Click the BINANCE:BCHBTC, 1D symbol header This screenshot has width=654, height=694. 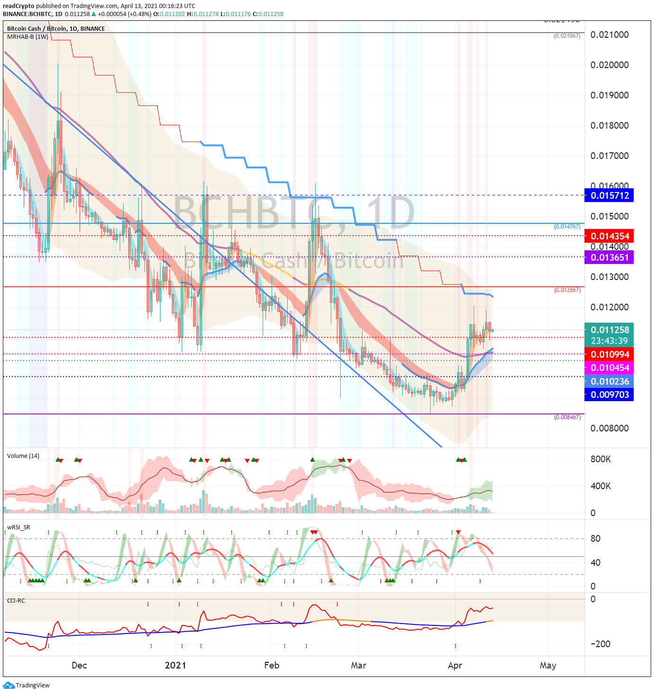33,14
